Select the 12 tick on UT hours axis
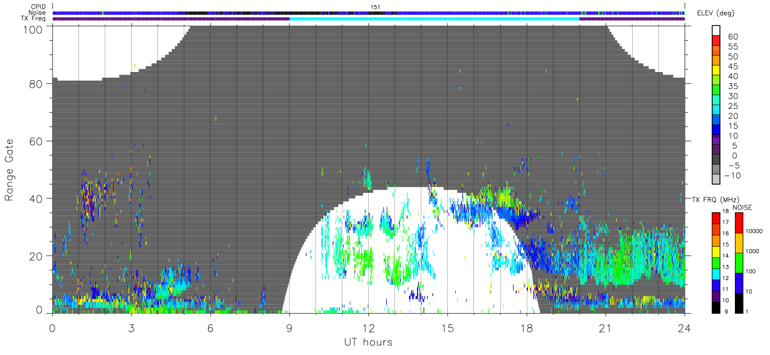Screen dimensions: 770x355 click(x=369, y=327)
